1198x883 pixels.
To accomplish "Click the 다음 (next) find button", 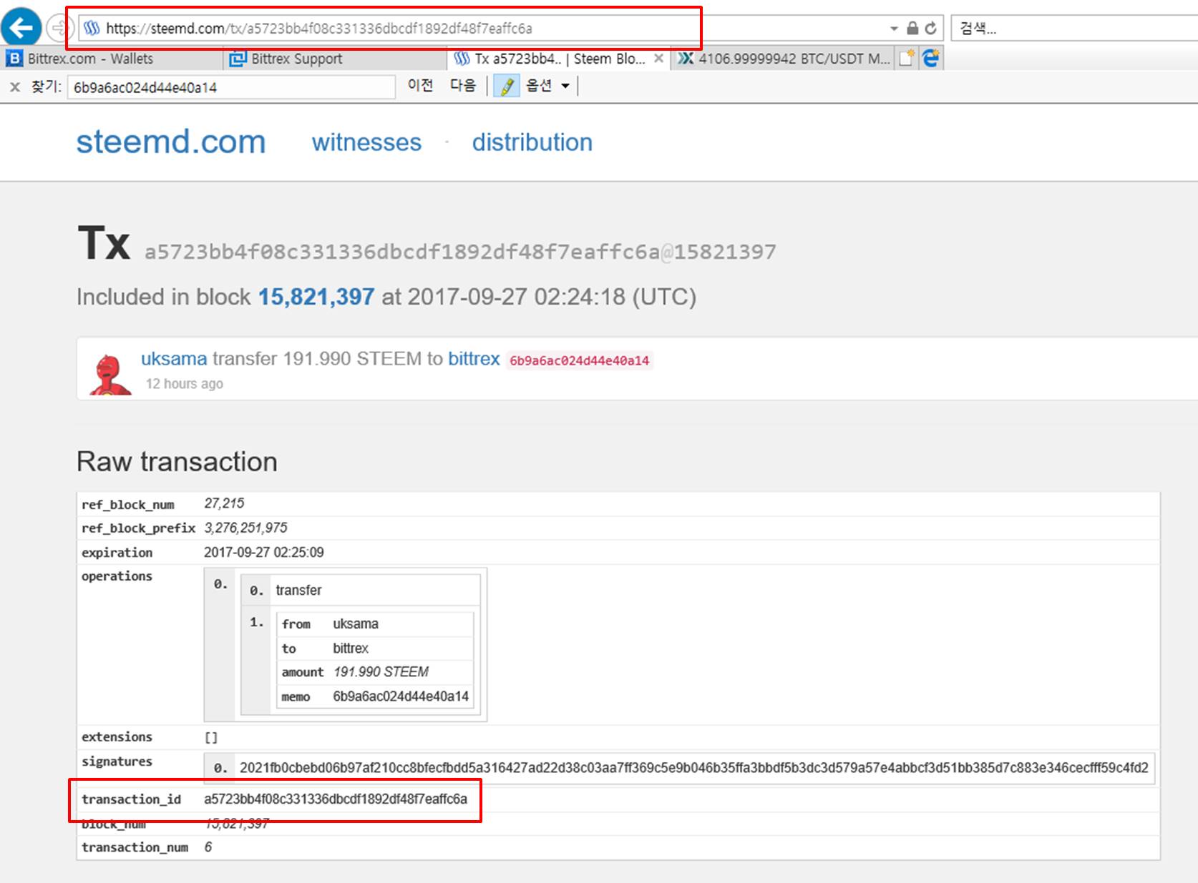I will click(x=463, y=86).
